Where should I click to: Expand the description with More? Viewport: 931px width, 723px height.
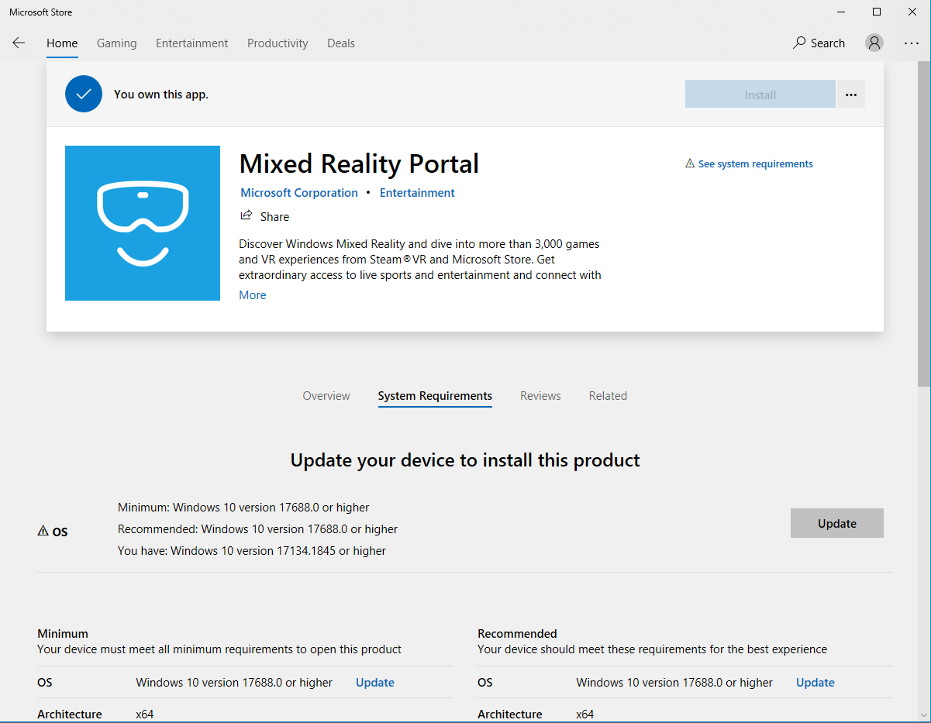(253, 295)
